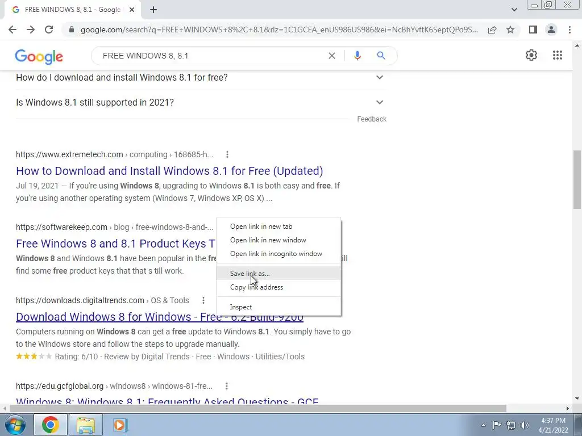
Task: Open Windows Media Player from taskbar
Action: (x=119, y=425)
